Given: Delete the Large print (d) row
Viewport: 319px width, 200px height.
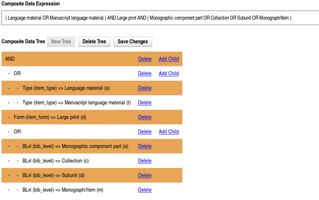Looking at the screenshot, I should (x=145, y=117).
